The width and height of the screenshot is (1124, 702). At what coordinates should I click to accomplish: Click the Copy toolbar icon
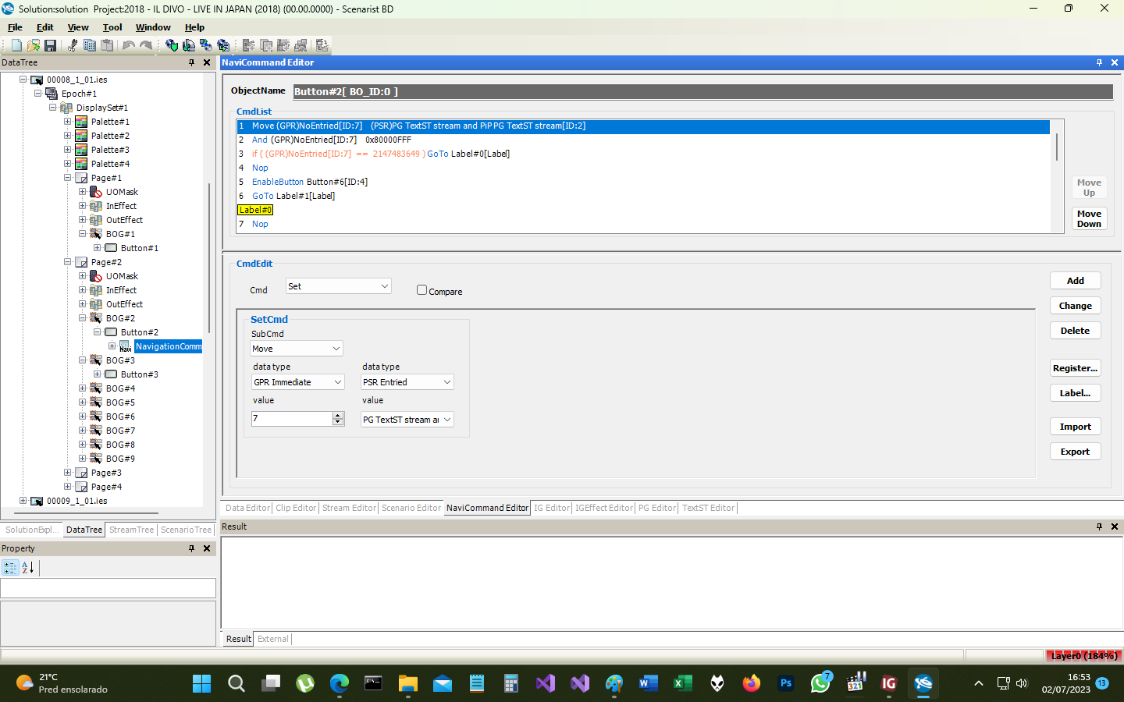click(x=90, y=45)
